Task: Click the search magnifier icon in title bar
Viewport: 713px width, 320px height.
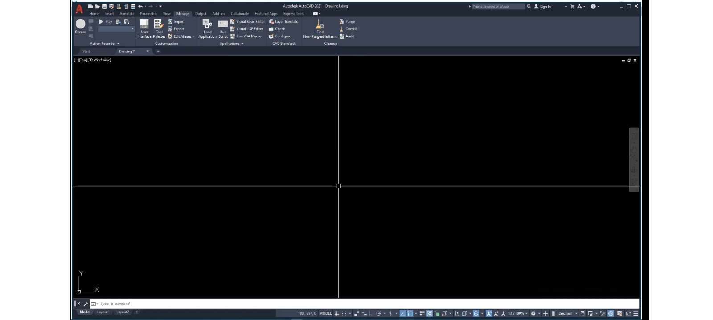Action: (x=529, y=6)
